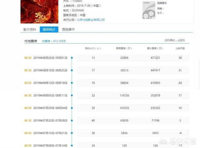
Task: Open the 影片资料 tab
Action: point(30,30)
